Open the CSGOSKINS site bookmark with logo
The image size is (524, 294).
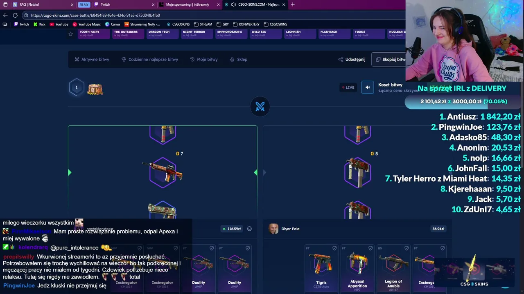coord(178,24)
